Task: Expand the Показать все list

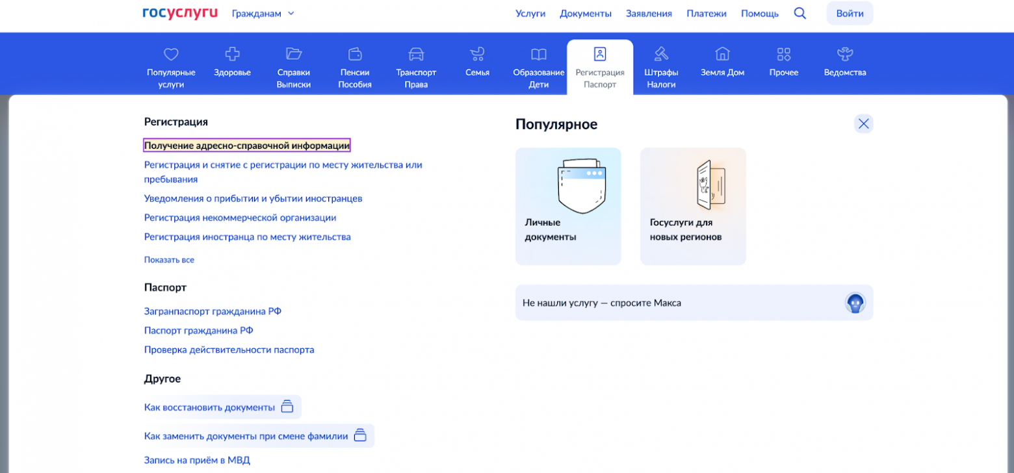Action: point(169,259)
